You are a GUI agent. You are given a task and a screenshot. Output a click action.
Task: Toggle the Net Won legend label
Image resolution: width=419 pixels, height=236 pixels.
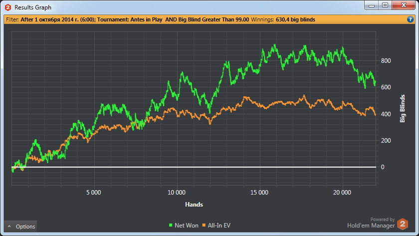coord(186,226)
